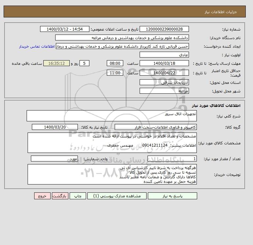Click the general description box تجهیزات اتاق سرور
This screenshot has width=253, height=245.
click(x=112, y=116)
